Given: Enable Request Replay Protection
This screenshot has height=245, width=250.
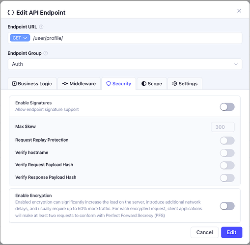Looking at the screenshot, I should click(227, 141).
